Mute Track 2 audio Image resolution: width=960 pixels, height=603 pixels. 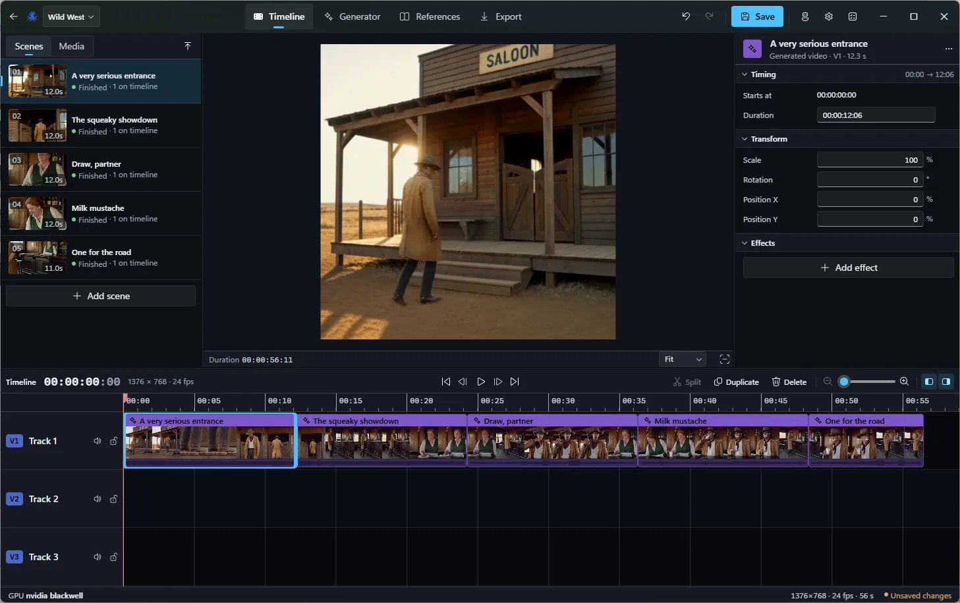point(98,499)
